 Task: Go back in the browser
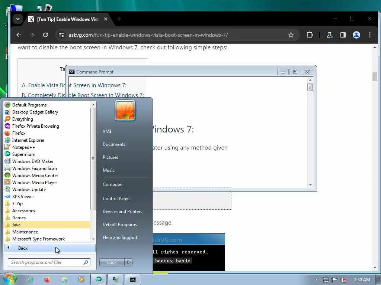pyautogui.click(x=19, y=35)
